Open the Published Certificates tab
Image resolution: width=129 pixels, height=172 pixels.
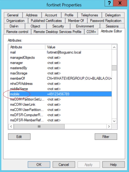point(46,21)
